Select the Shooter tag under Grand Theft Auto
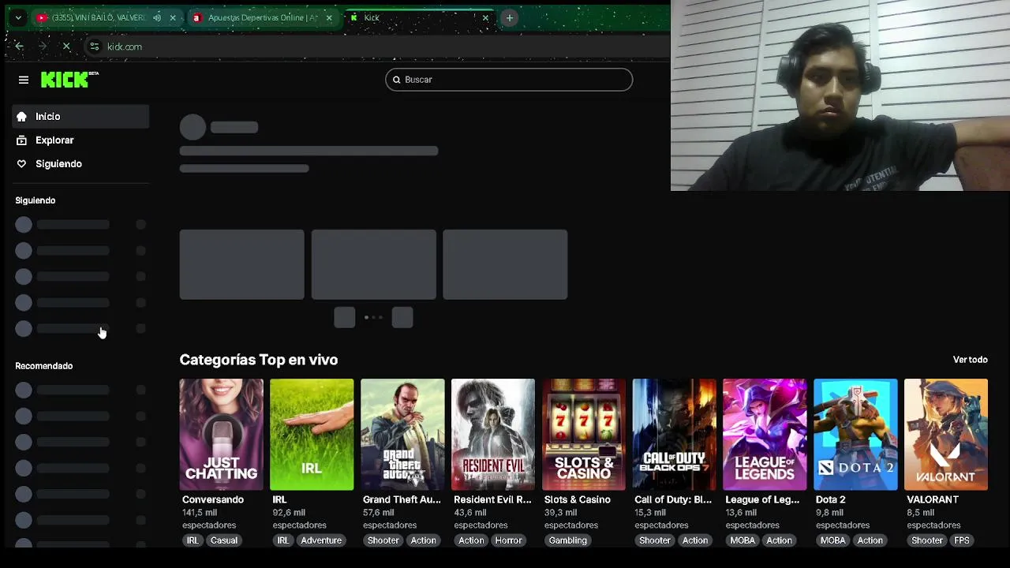The height and width of the screenshot is (568, 1010). [383, 540]
